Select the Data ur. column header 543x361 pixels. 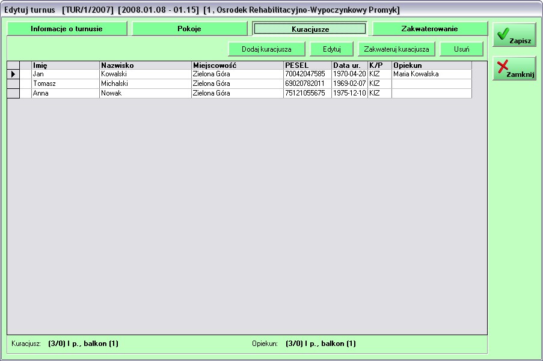(349, 65)
